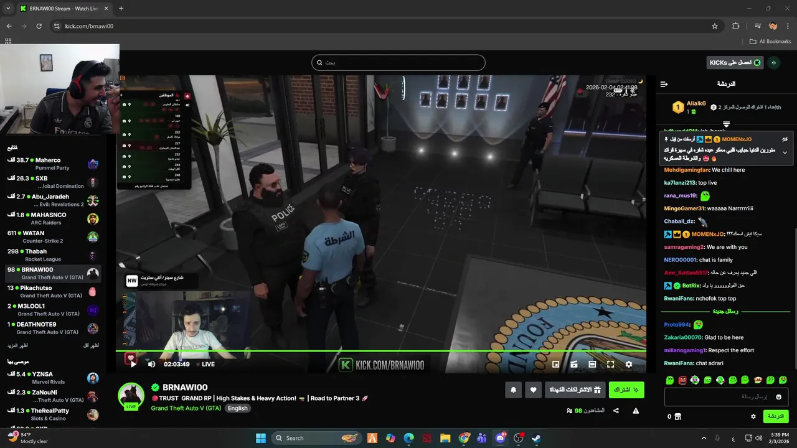Image resolution: width=797 pixels, height=448 pixels.
Task: Subscribe with the green اشتراك button
Action: coord(626,390)
